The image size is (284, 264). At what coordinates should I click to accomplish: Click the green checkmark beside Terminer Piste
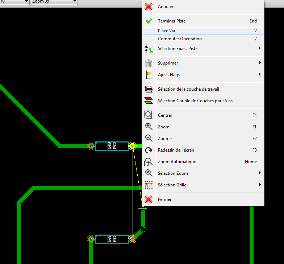click(x=149, y=21)
